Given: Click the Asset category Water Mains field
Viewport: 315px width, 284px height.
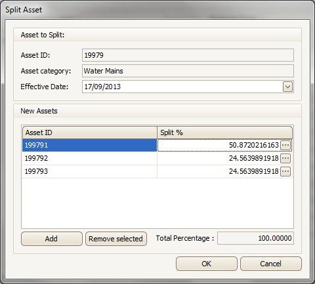Looking at the screenshot, I should (188, 71).
